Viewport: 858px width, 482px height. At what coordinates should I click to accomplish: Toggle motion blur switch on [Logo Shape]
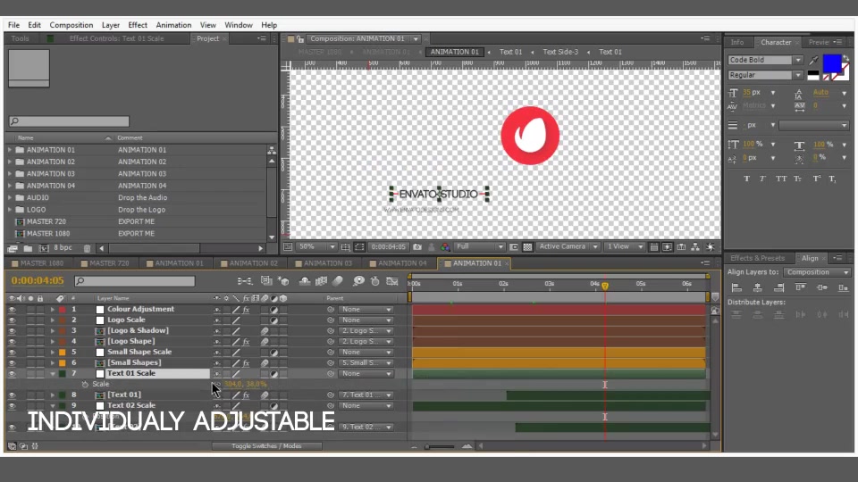point(265,342)
